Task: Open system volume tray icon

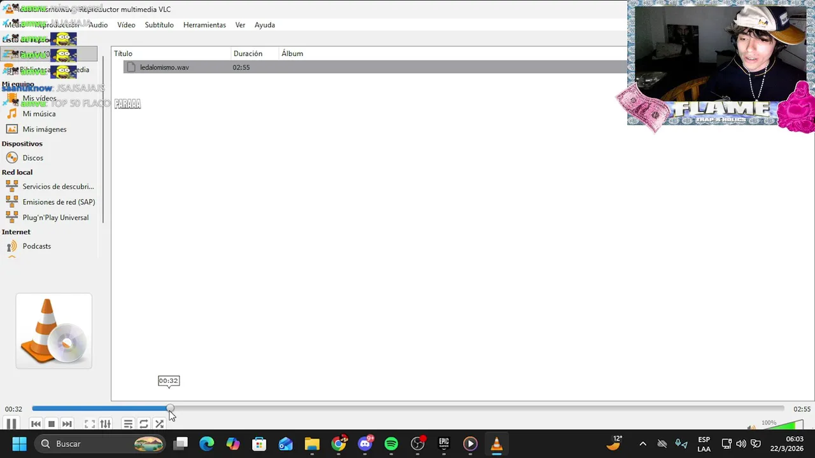Action: [741, 444]
